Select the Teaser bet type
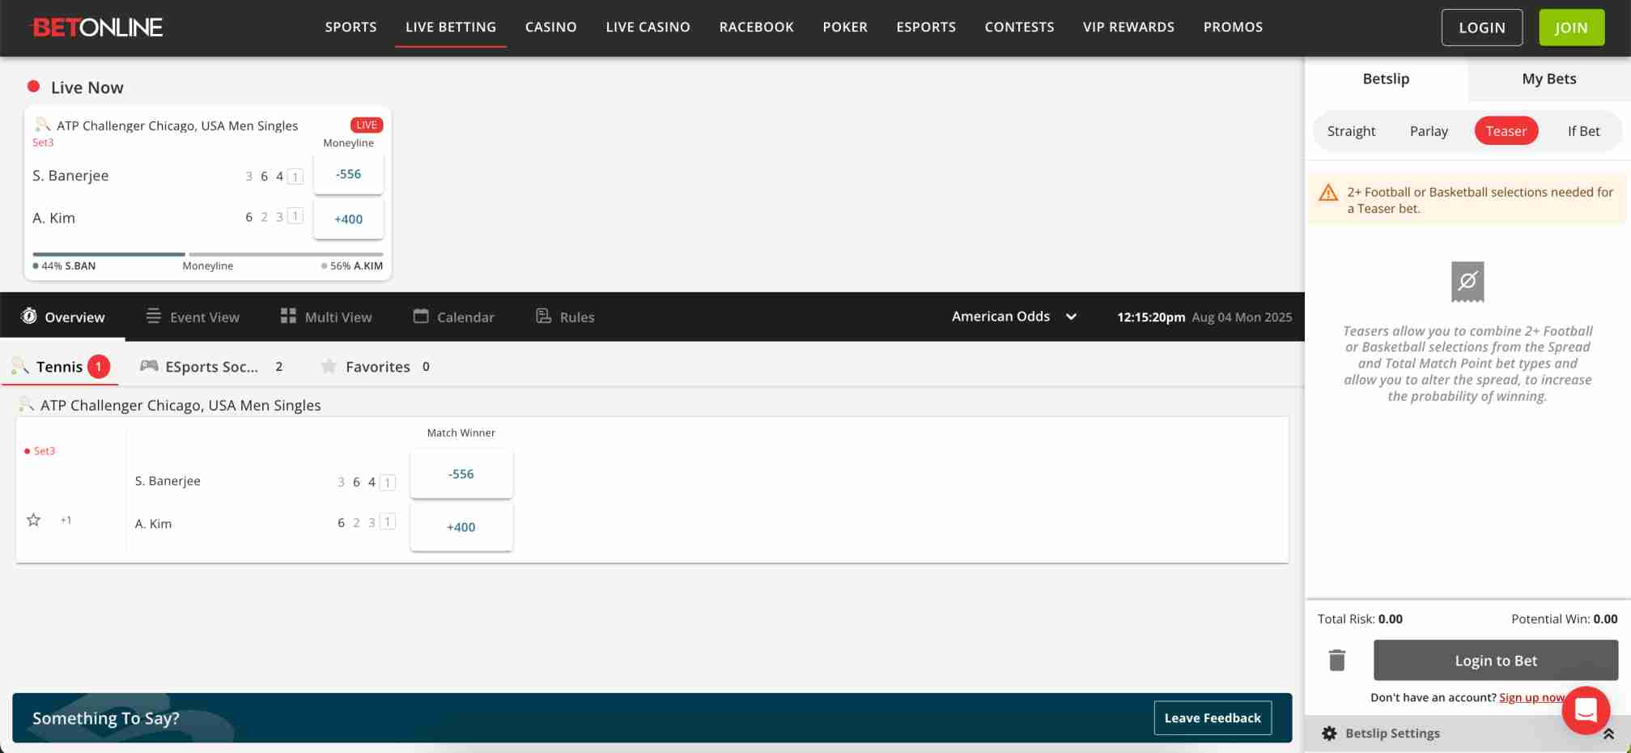 1506,131
